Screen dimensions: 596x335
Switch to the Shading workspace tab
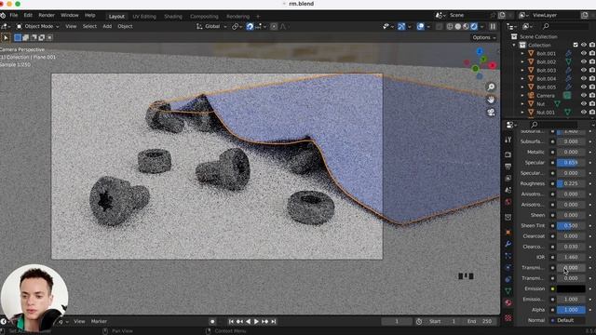pos(173,17)
